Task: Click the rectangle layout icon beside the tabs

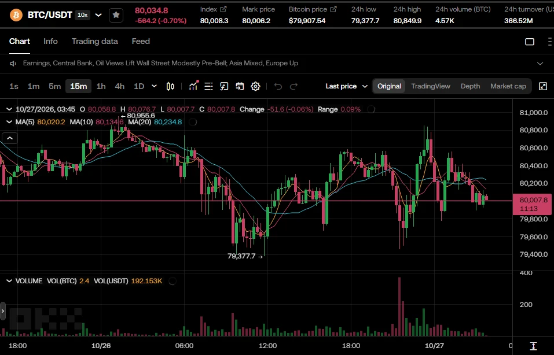Action: click(x=530, y=42)
